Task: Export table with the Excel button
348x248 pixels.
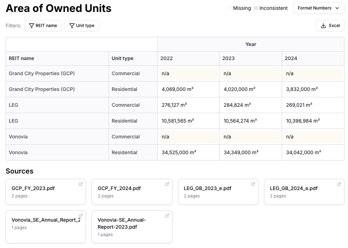Action: coord(330,26)
